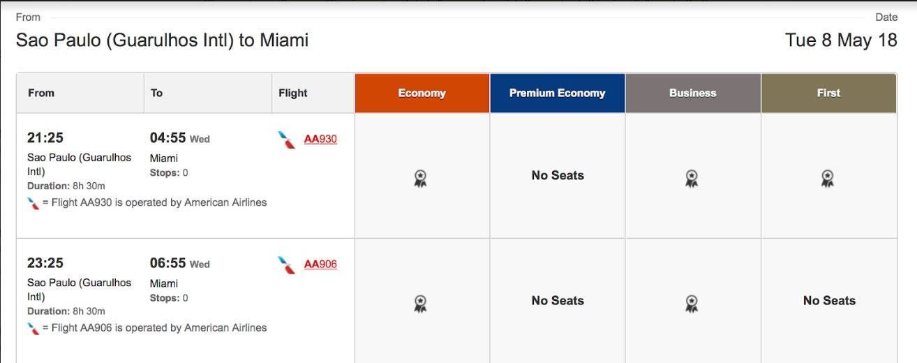Select Economy award seat on flight AA930
The height and width of the screenshot is (363, 917).
tap(420, 179)
